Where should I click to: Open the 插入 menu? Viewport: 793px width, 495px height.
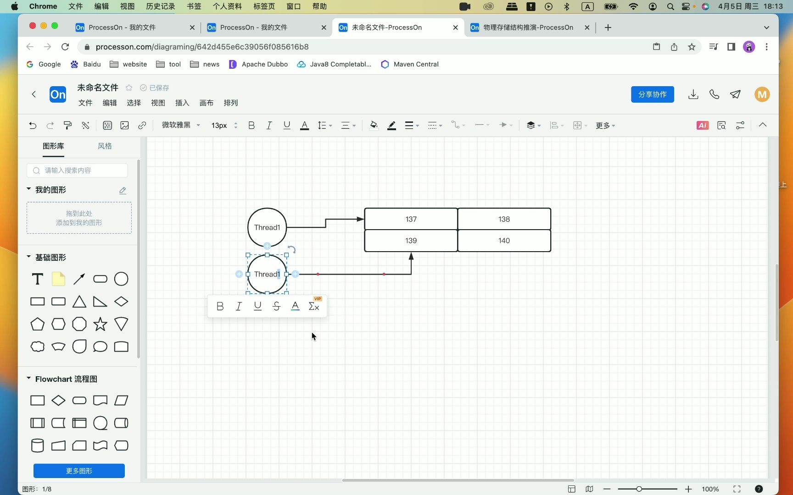click(182, 103)
